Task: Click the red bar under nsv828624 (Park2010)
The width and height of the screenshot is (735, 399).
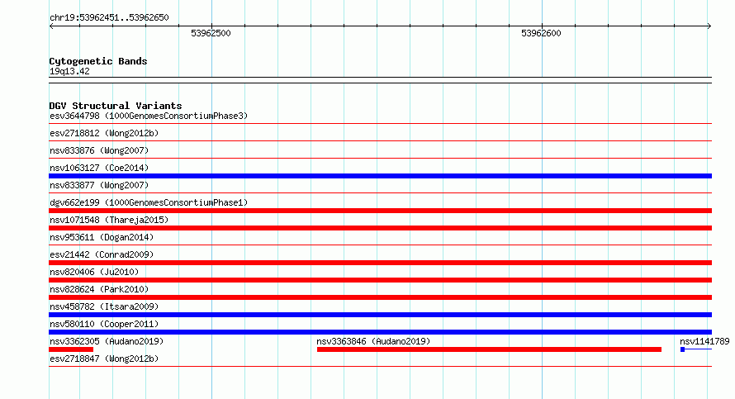Action: point(380,297)
